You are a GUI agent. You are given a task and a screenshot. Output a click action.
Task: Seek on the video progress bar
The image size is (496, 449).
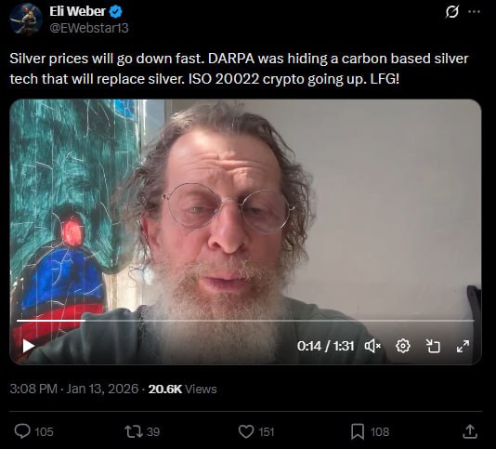(245, 321)
